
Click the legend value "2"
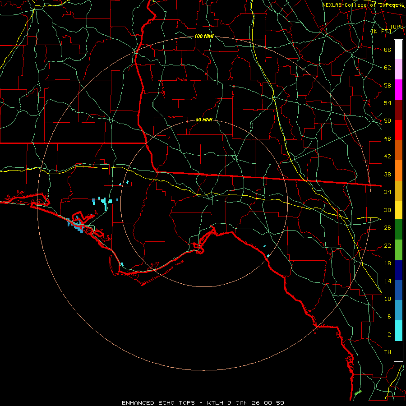click(x=389, y=335)
